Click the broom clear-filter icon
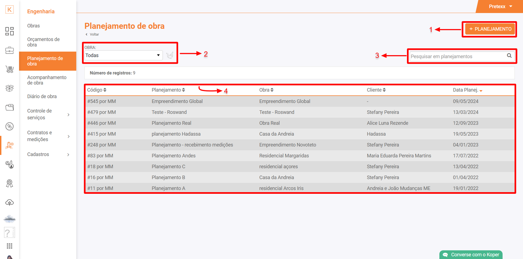The height and width of the screenshot is (259, 523). [170, 55]
